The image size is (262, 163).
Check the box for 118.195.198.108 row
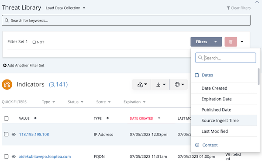[6, 134]
